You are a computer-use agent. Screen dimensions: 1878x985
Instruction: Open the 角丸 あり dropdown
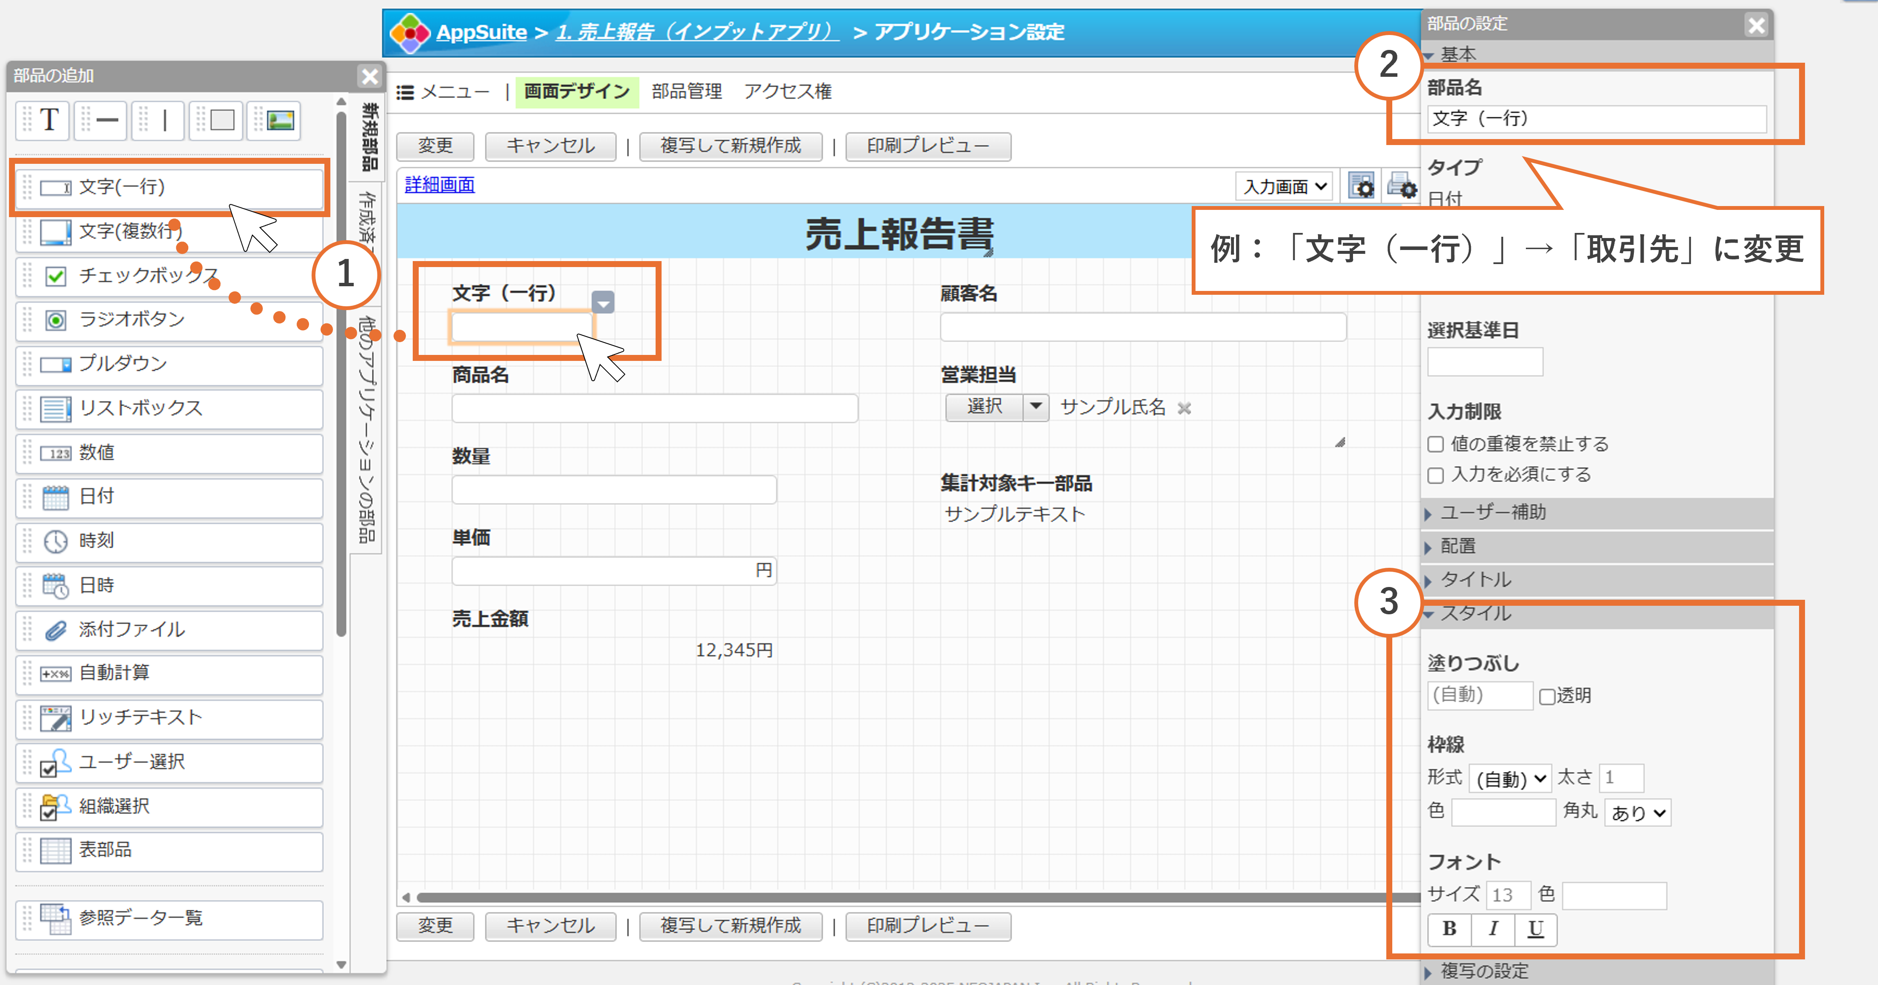1637,812
